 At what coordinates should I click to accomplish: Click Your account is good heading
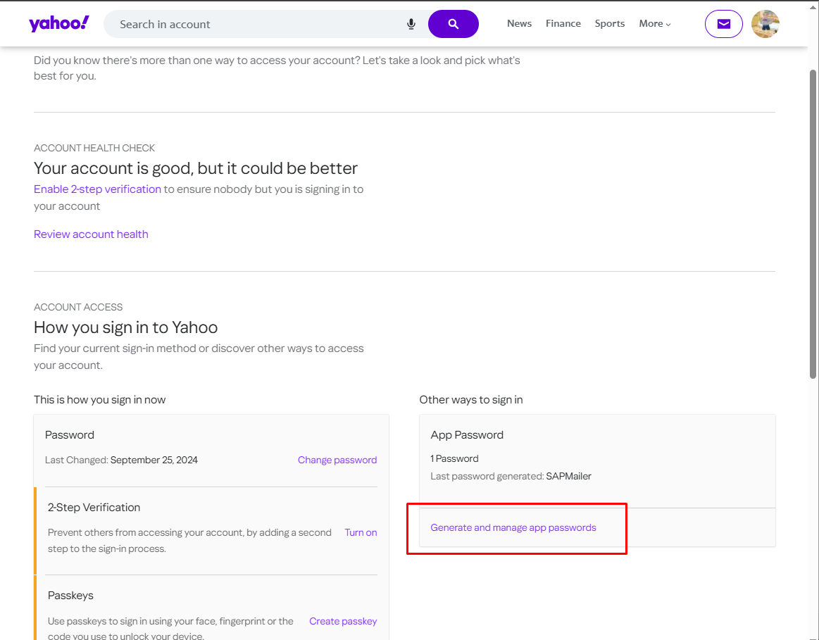click(196, 168)
